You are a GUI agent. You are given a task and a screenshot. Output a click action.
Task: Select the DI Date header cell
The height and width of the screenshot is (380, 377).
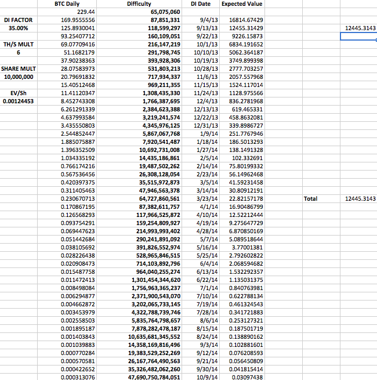click(x=201, y=4)
